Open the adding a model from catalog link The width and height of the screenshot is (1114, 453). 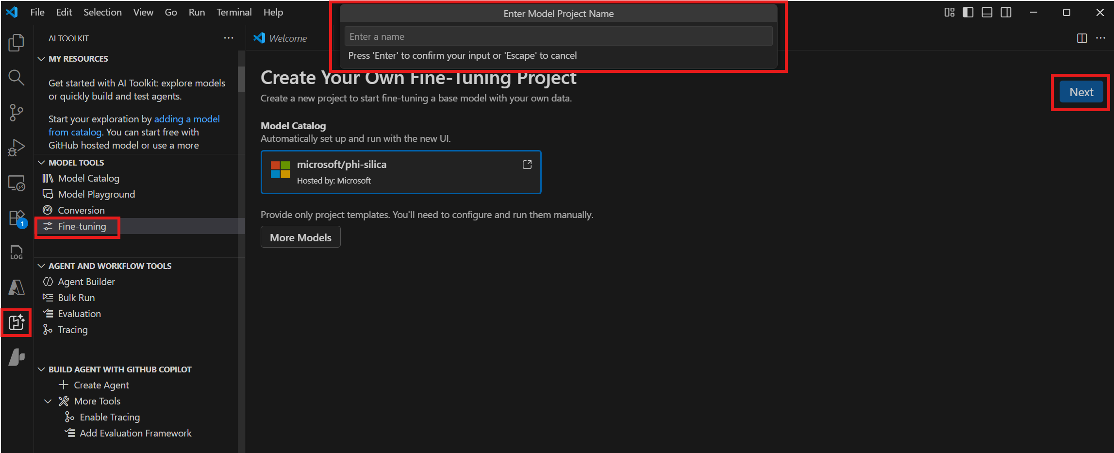(186, 118)
